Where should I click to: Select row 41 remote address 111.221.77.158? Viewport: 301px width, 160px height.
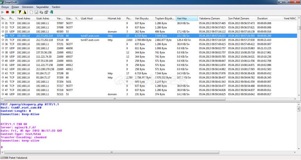tap(44, 65)
